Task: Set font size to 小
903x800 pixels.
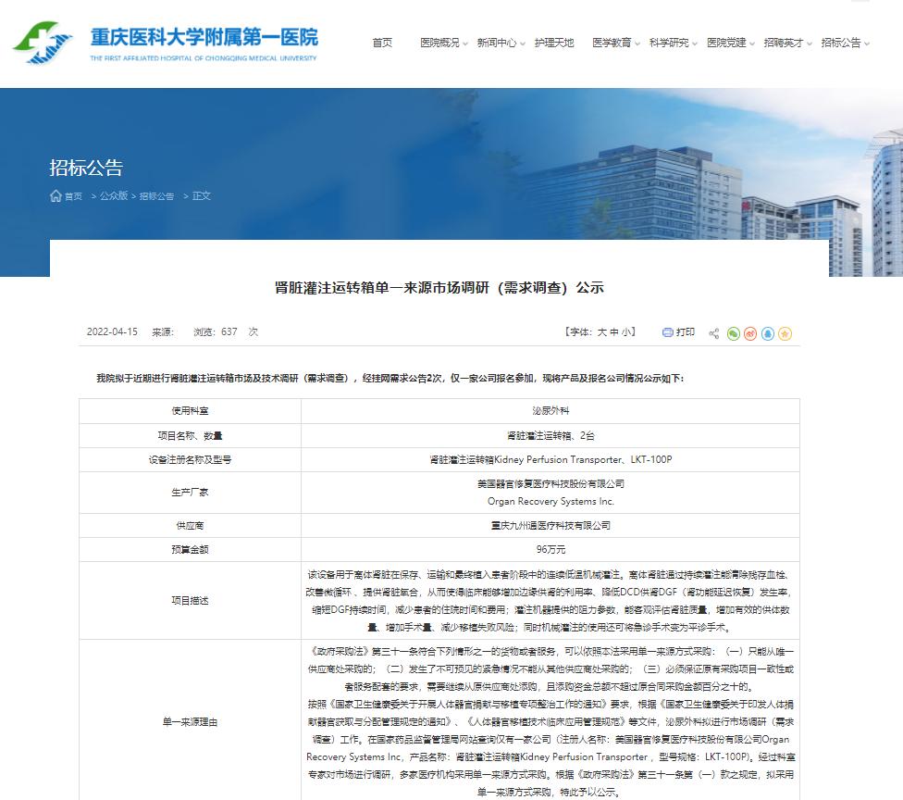Action: [x=626, y=332]
